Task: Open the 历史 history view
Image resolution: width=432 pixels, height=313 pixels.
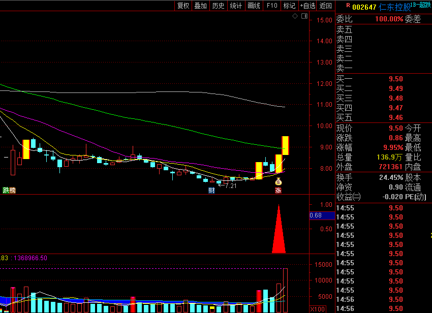Action: click(218, 6)
